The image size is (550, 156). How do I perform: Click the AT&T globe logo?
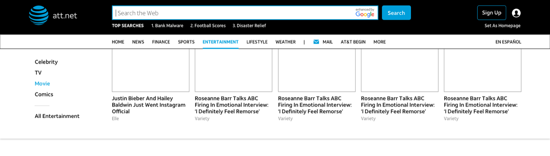pos(38,15)
